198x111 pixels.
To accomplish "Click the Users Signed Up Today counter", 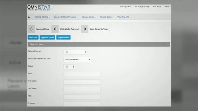I will click(95, 29).
